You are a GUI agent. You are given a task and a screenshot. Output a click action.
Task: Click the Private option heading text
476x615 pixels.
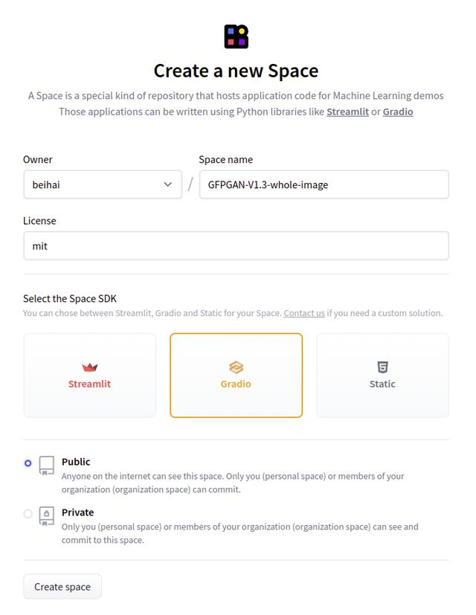(x=78, y=512)
